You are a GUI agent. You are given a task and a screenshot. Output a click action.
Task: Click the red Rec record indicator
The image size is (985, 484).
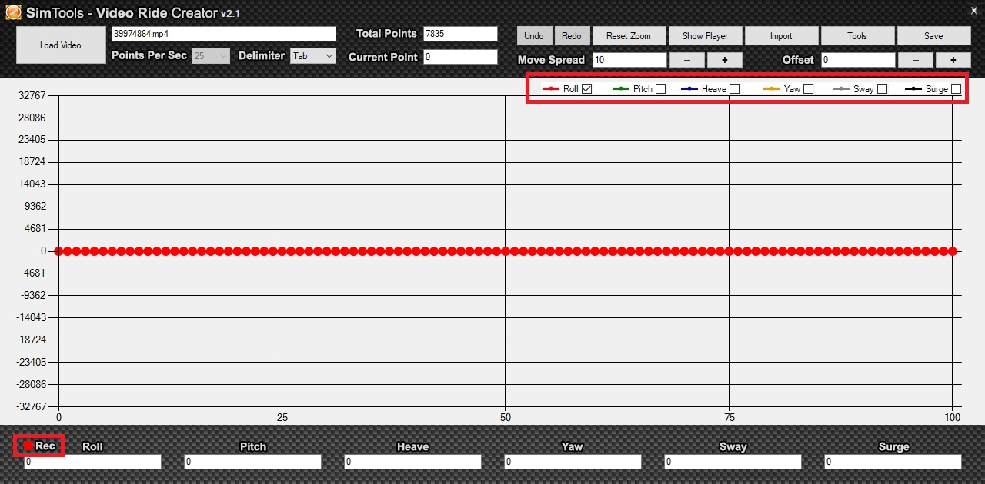29,446
